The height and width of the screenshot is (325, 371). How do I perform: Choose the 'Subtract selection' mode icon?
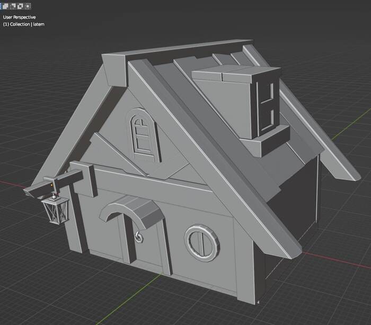click(x=14, y=6)
